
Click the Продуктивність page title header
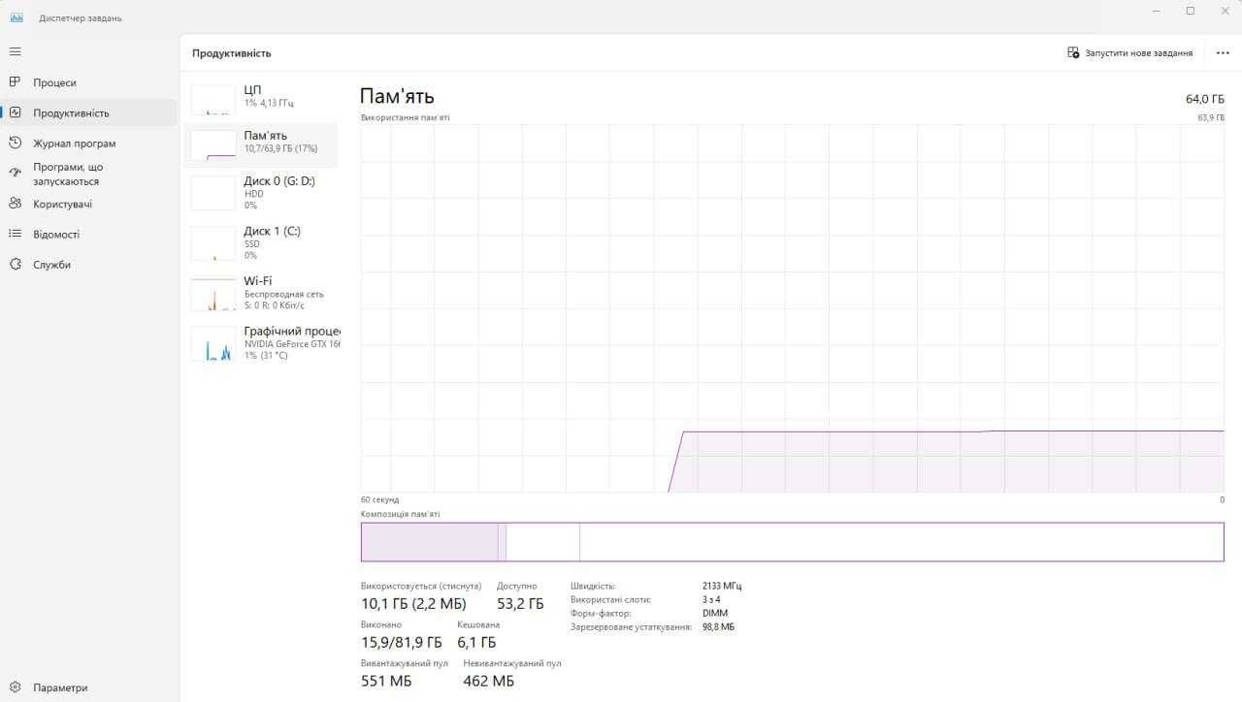[x=232, y=53]
